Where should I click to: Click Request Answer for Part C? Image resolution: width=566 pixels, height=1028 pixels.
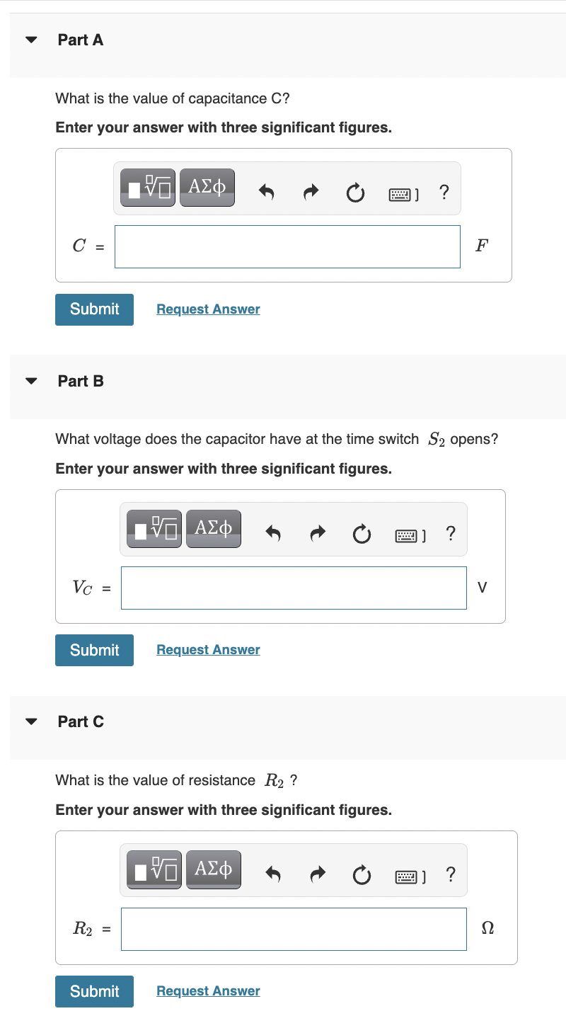208,990
